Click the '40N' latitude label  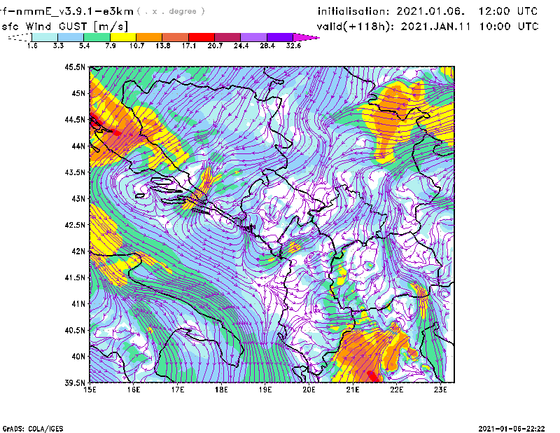(x=78, y=357)
